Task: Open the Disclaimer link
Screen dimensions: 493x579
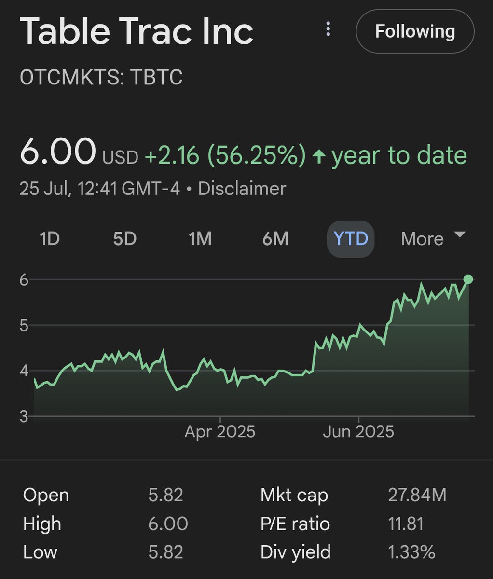Action: [242, 188]
